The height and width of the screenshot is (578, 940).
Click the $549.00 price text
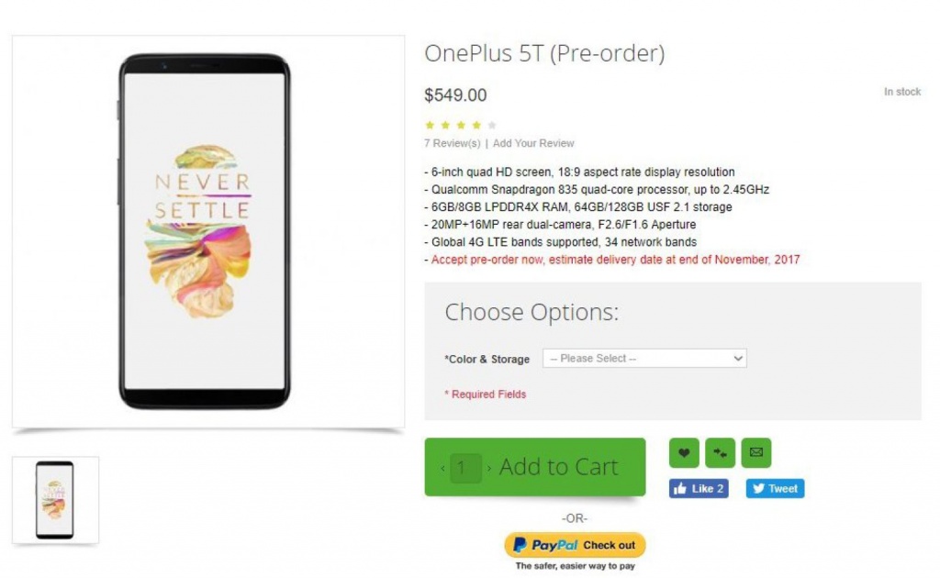455,95
